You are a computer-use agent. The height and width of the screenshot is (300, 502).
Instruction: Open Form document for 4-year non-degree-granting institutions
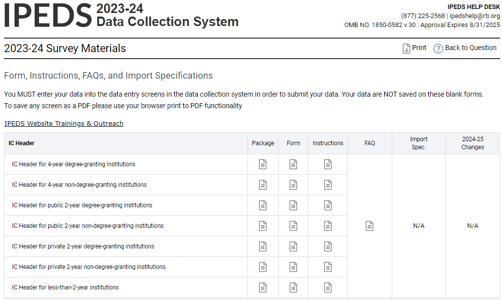pos(293,185)
